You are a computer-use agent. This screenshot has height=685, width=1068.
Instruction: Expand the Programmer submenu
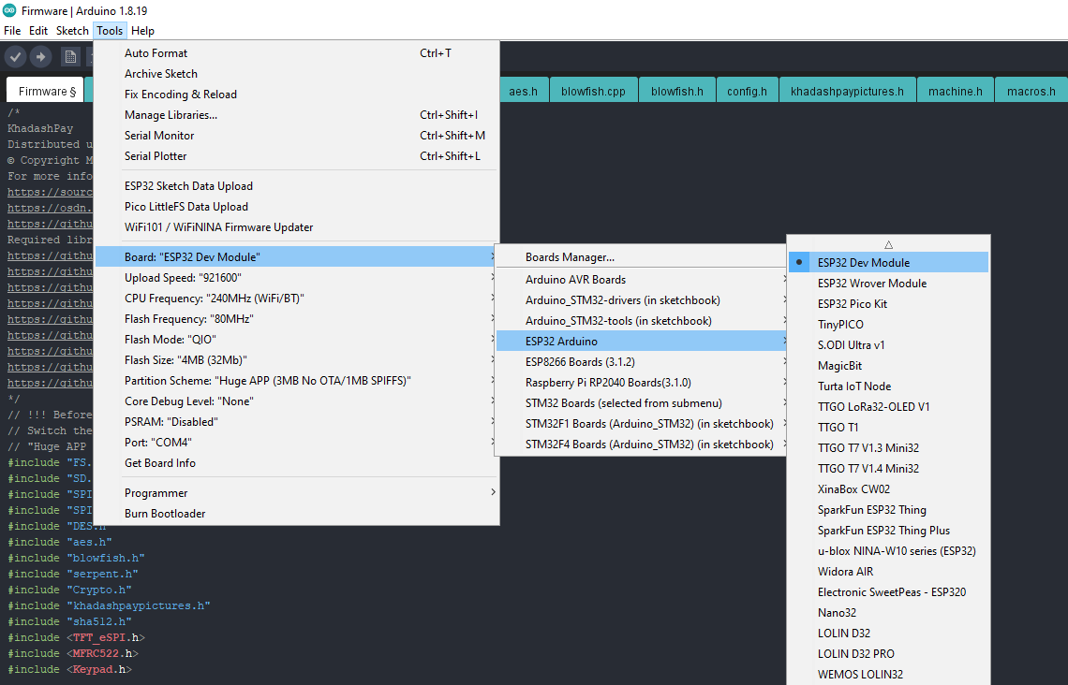pyautogui.click(x=297, y=493)
